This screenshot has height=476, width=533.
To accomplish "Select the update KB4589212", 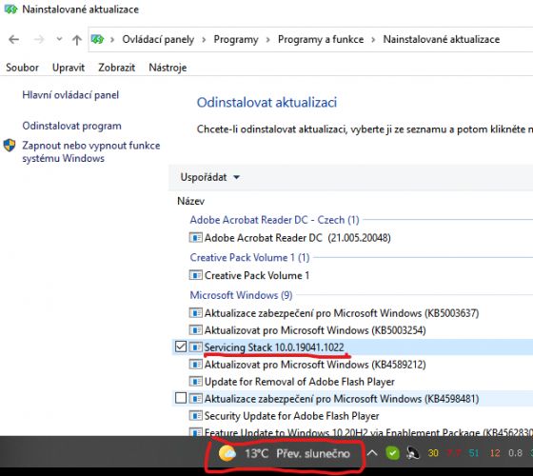I will pos(315,365).
